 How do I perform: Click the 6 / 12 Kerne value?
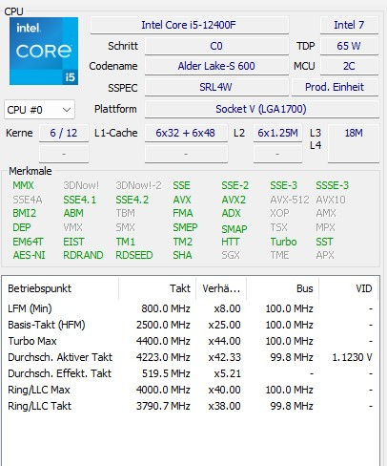tap(64, 133)
